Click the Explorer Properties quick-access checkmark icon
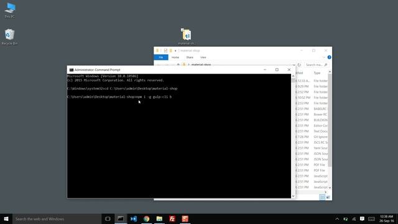This screenshot has width=398, height=224. click(165, 50)
